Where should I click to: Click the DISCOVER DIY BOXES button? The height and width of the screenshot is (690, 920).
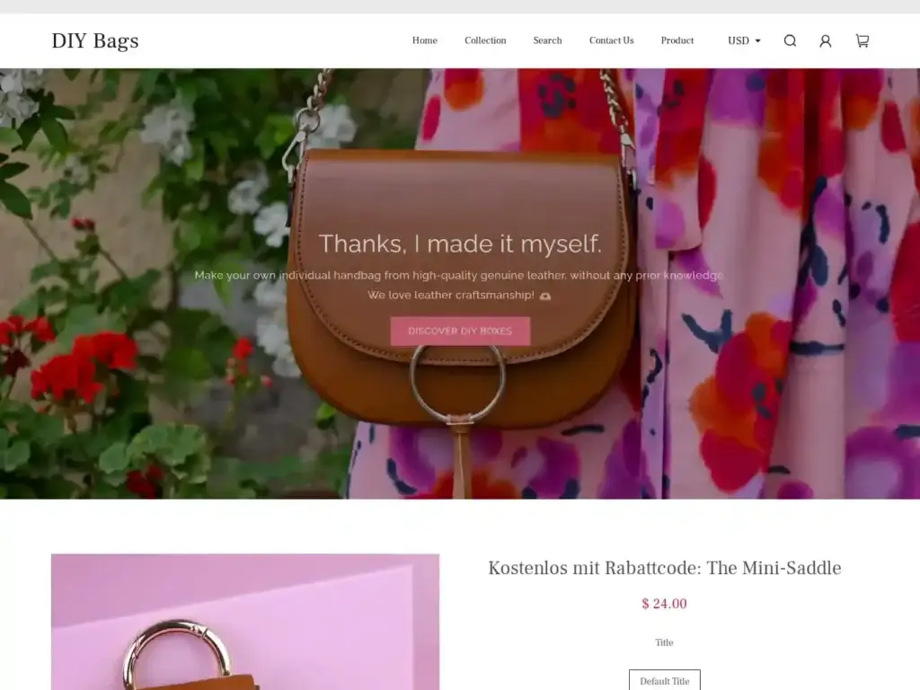click(x=460, y=331)
